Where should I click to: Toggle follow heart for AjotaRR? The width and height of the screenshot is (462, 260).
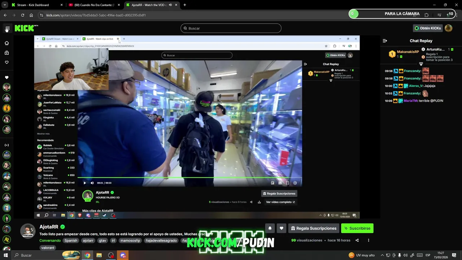[282, 228]
